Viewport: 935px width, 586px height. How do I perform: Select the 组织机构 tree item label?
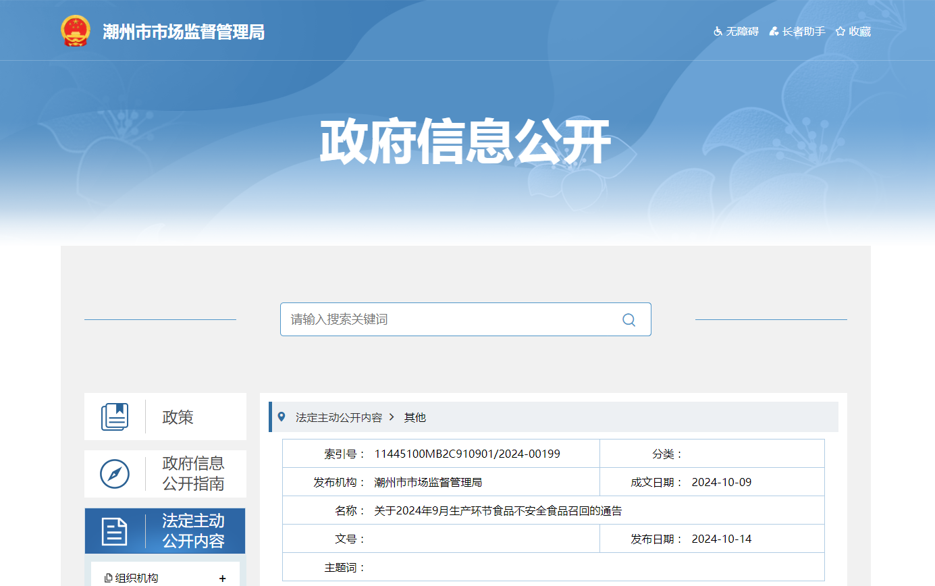[x=137, y=579]
